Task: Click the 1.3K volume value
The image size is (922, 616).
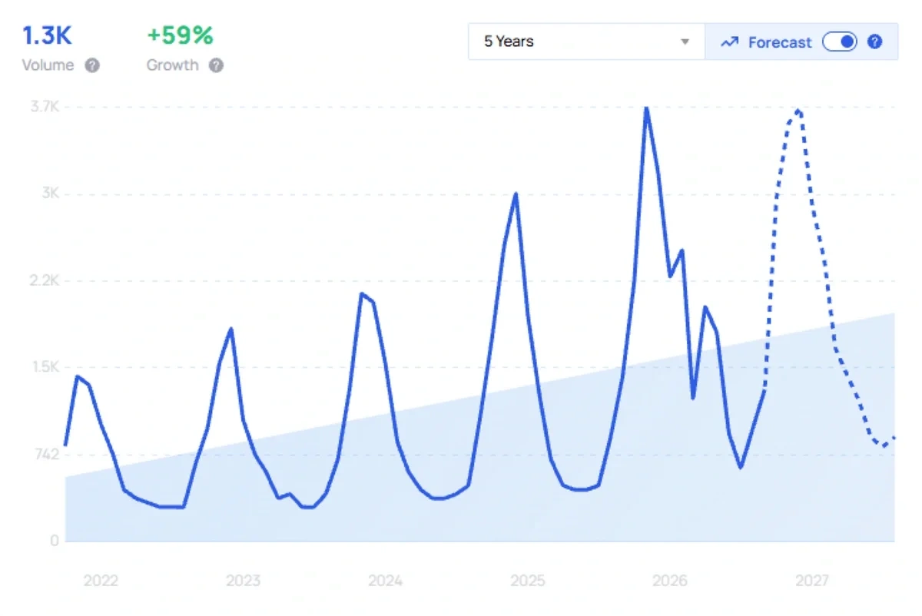Action: (x=47, y=35)
